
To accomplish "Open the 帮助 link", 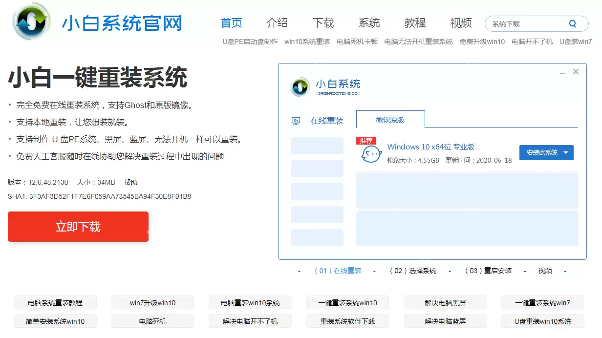I will point(130,182).
